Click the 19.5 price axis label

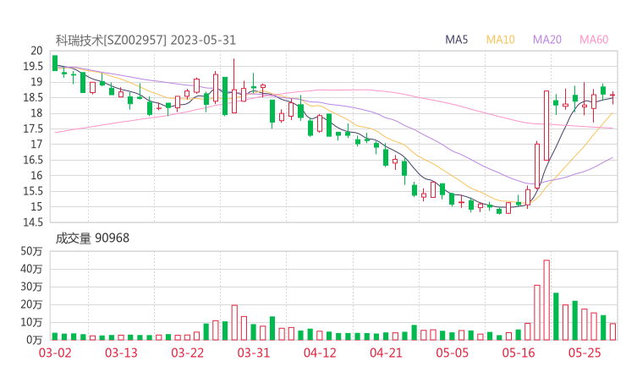[x=33, y=66]
